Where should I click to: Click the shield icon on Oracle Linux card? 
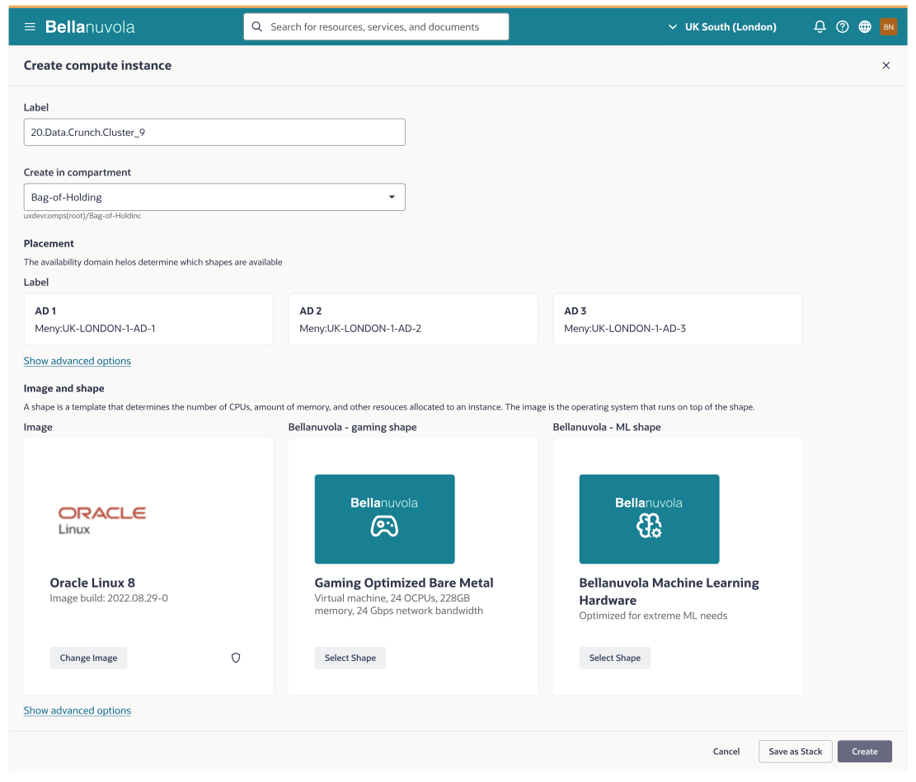point(236,658)
